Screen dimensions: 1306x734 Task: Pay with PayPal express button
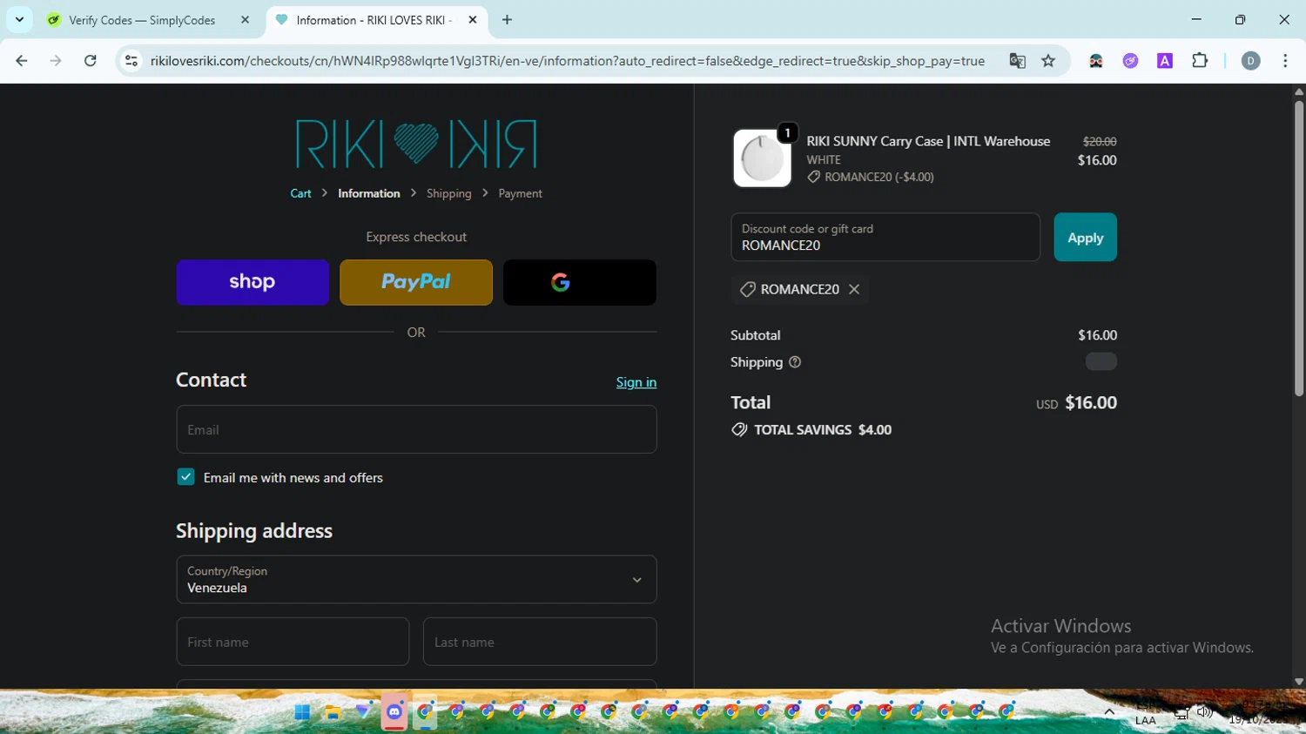tap(416, 282)
